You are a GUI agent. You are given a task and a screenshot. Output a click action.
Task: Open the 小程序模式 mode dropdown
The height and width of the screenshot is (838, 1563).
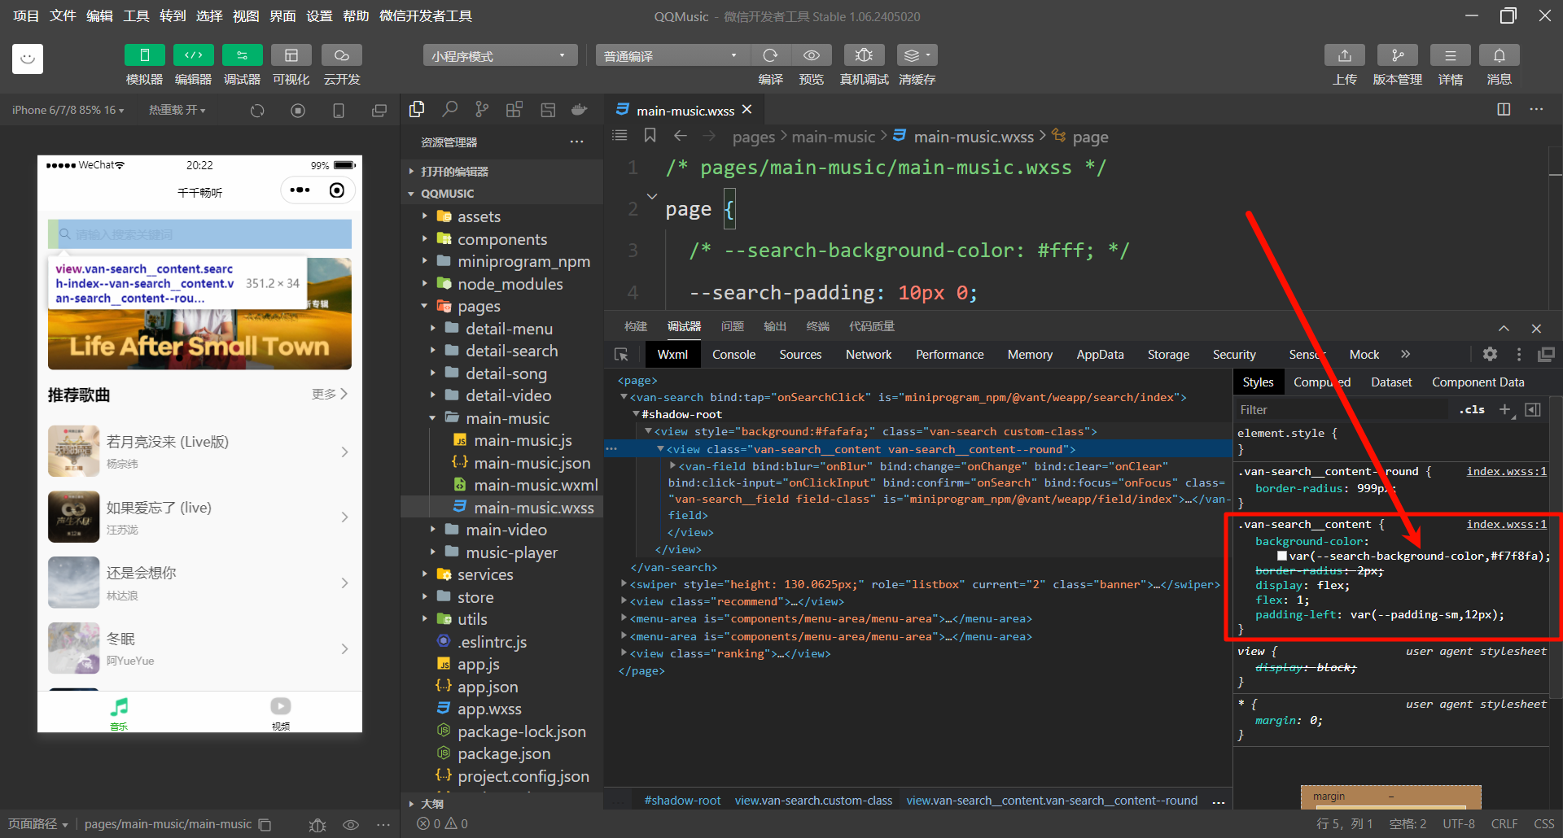[499, 55]
